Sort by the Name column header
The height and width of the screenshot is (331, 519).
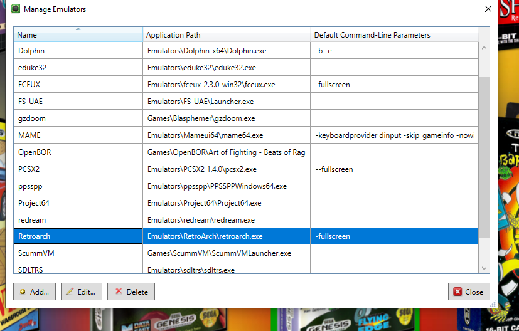click(78, 34)
